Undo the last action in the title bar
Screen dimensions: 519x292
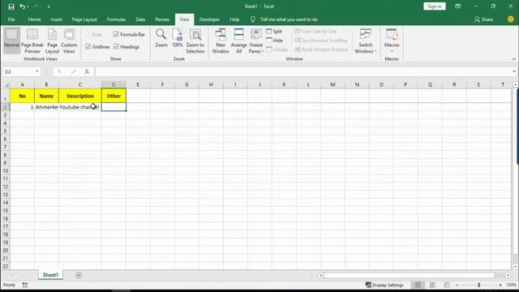click(22, 6)
